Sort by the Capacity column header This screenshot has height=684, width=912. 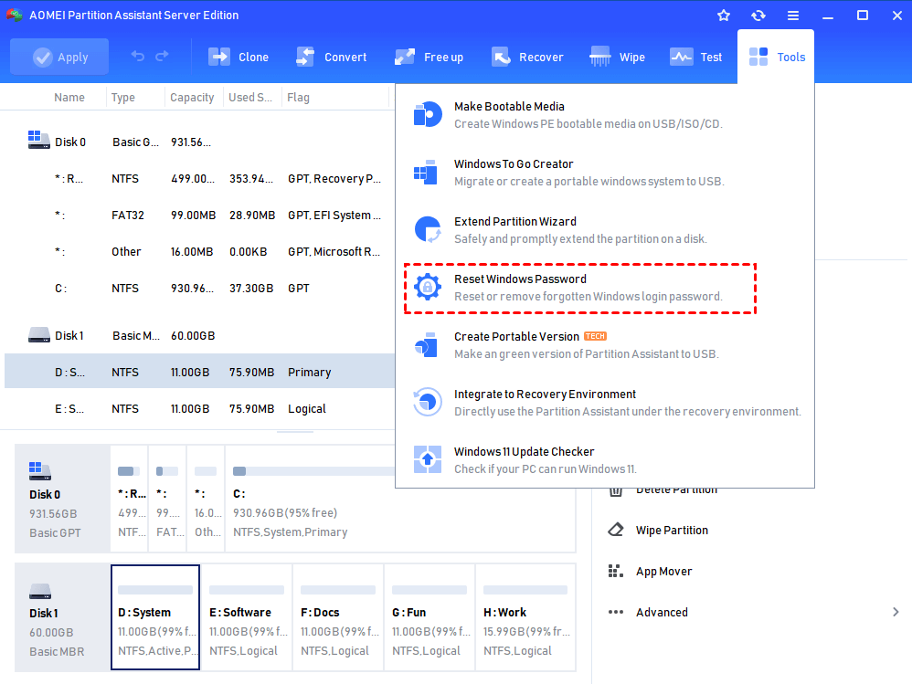pyautogui.click(x=192, y=98)
